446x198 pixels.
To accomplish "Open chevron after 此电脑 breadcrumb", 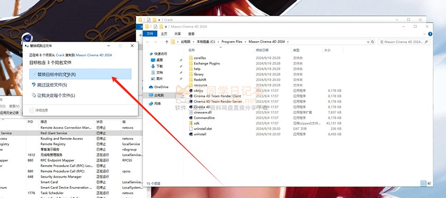I will tap(194, 42).
